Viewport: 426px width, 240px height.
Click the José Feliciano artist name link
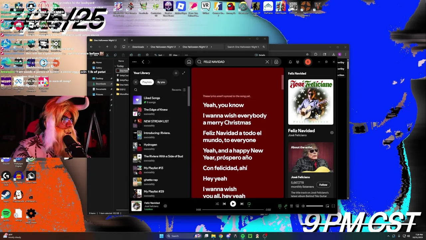[298, 135]
